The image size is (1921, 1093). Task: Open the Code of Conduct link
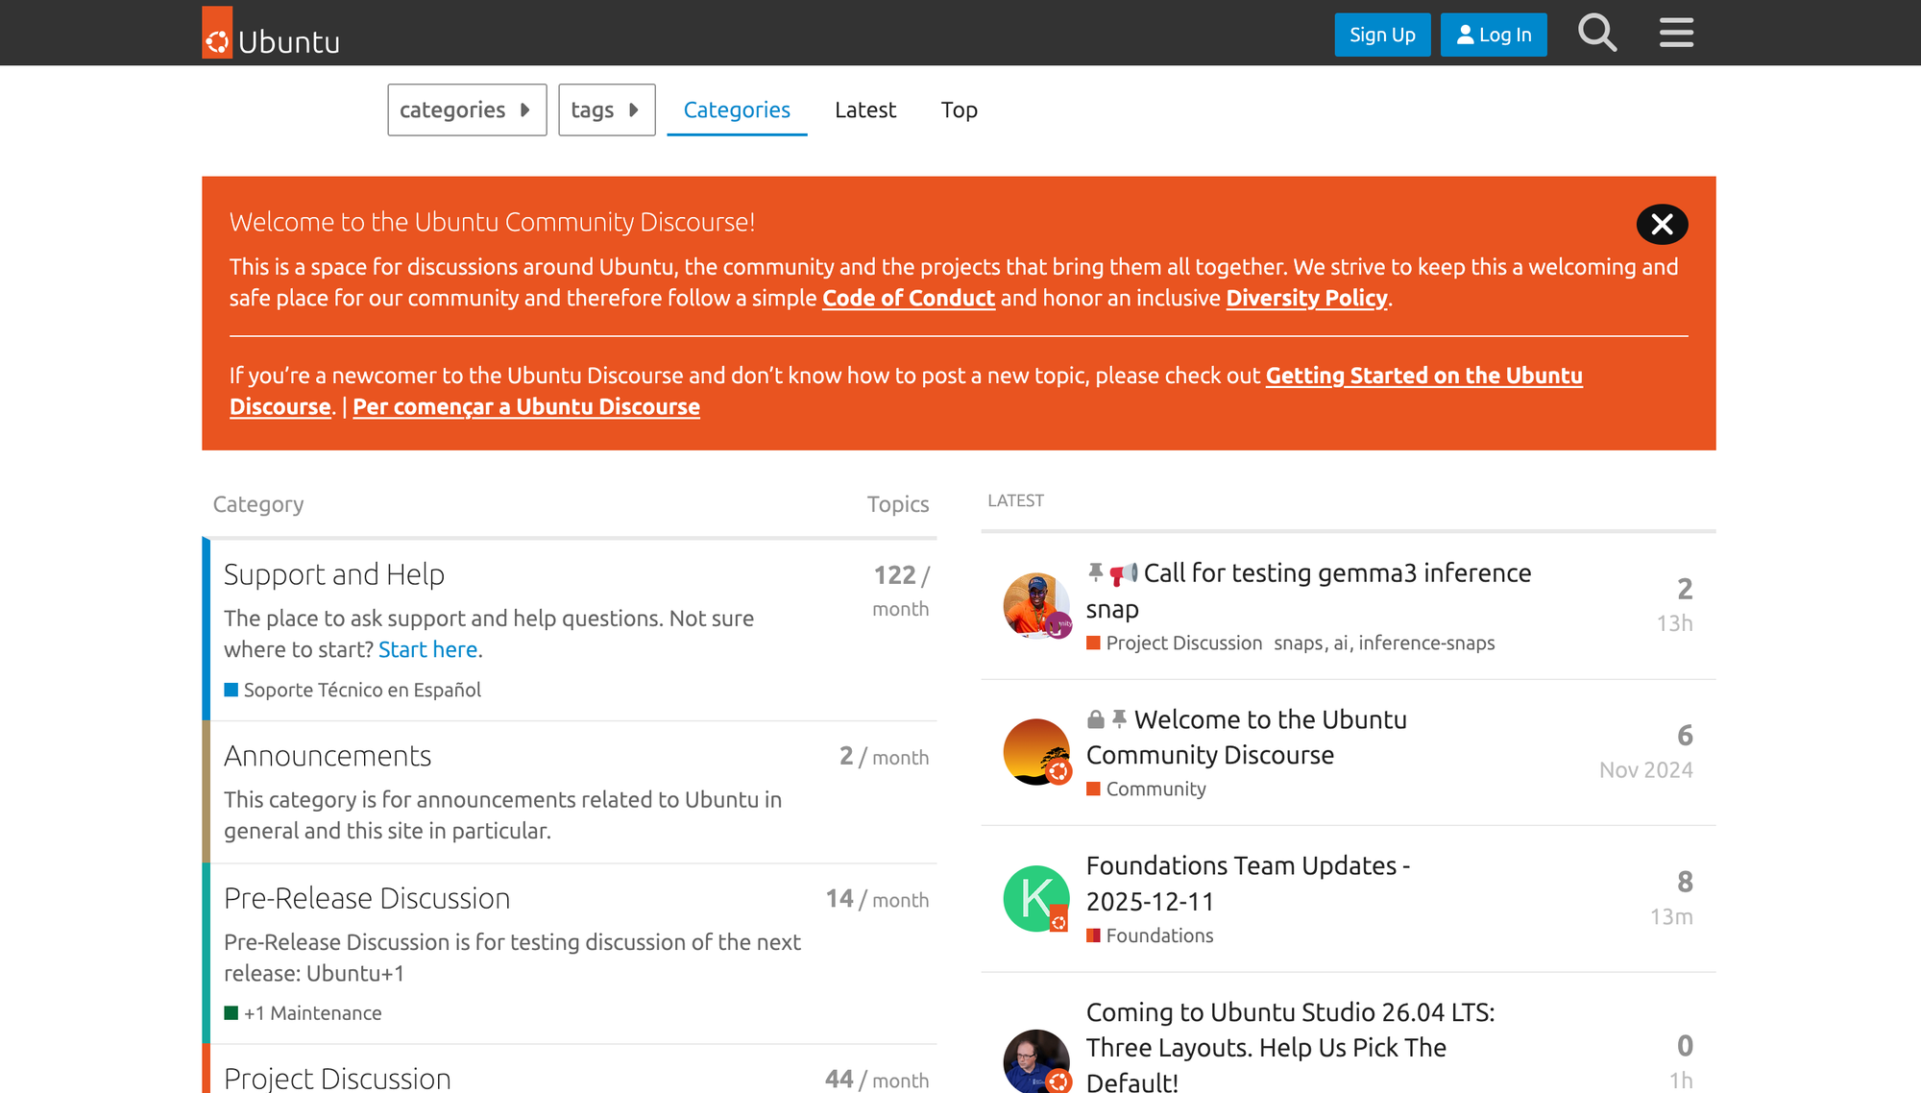[908, 299]
